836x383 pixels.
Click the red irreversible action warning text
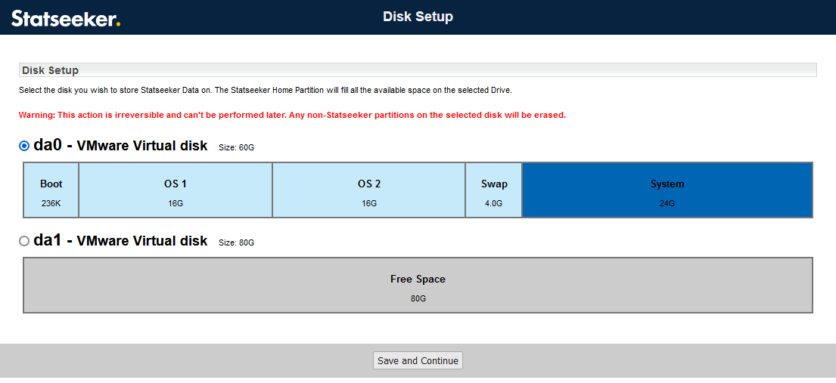tap(292, 116)
